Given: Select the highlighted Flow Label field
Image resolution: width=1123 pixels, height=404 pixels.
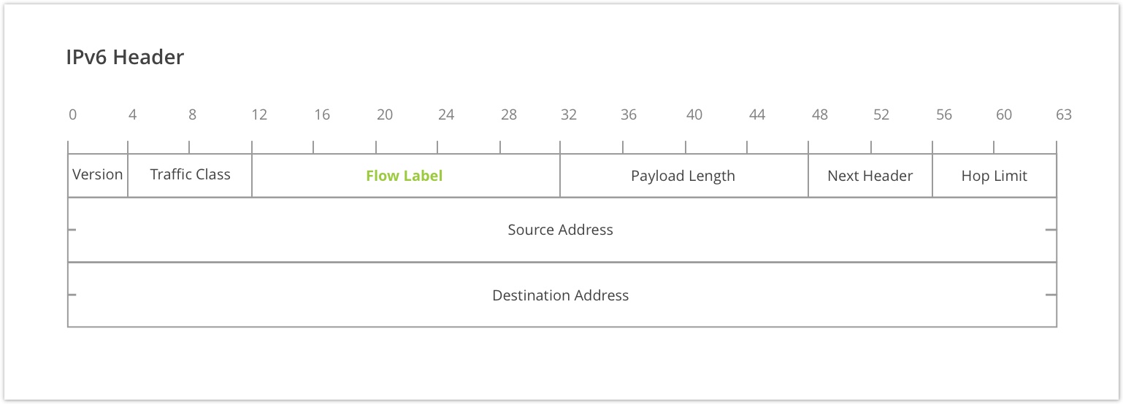Looking at the screenshot, I should [x=405, y=176].
